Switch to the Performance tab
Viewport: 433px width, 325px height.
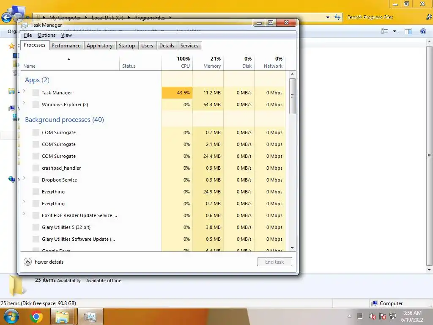[x=66, y=46]
